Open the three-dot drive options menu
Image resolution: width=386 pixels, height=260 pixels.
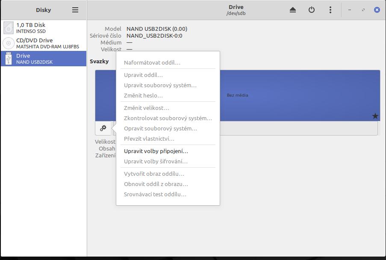[330, 10]
